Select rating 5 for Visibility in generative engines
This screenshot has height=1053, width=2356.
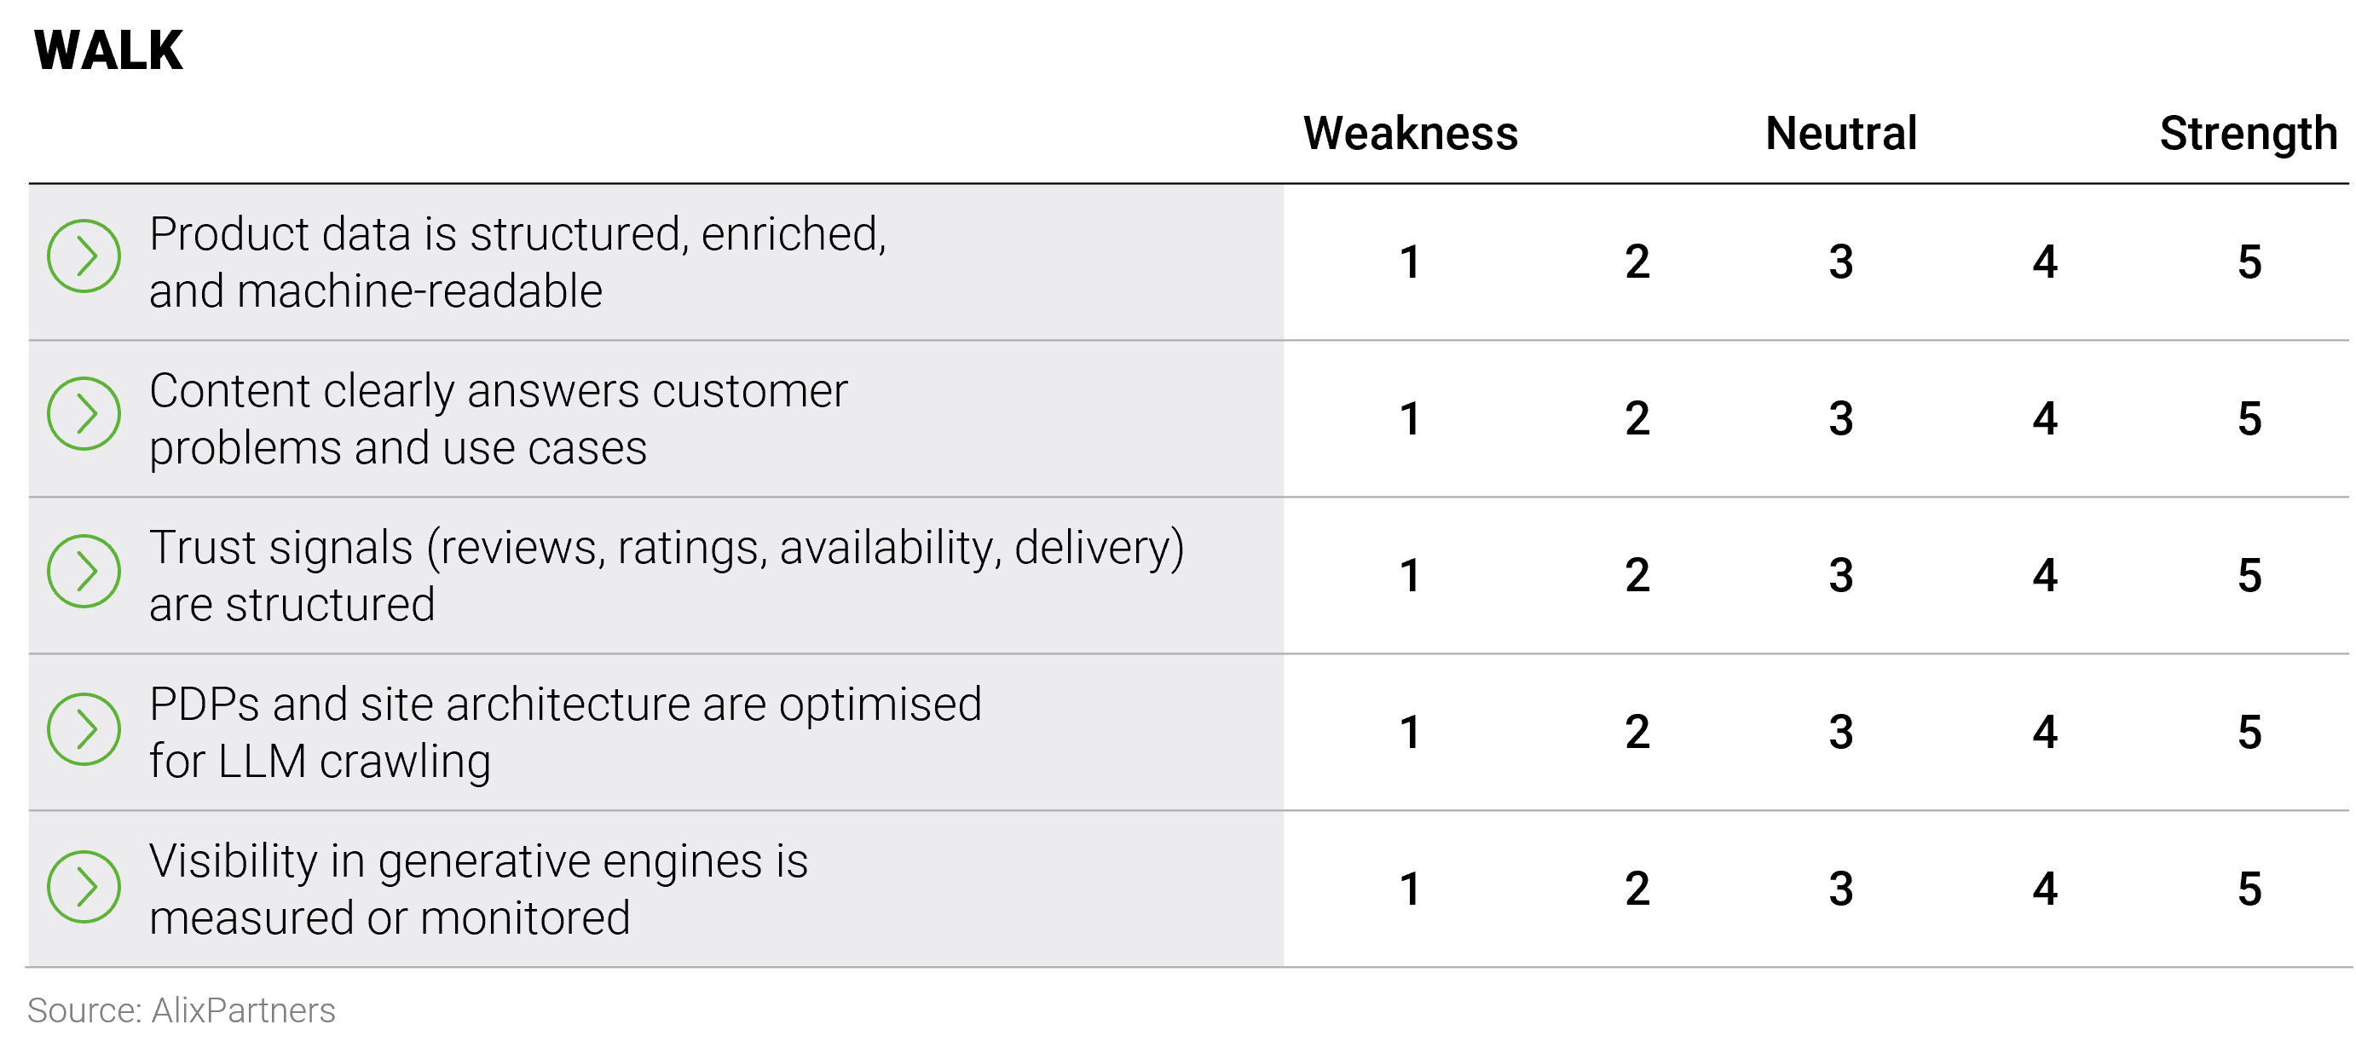[x=2249, y=889]
